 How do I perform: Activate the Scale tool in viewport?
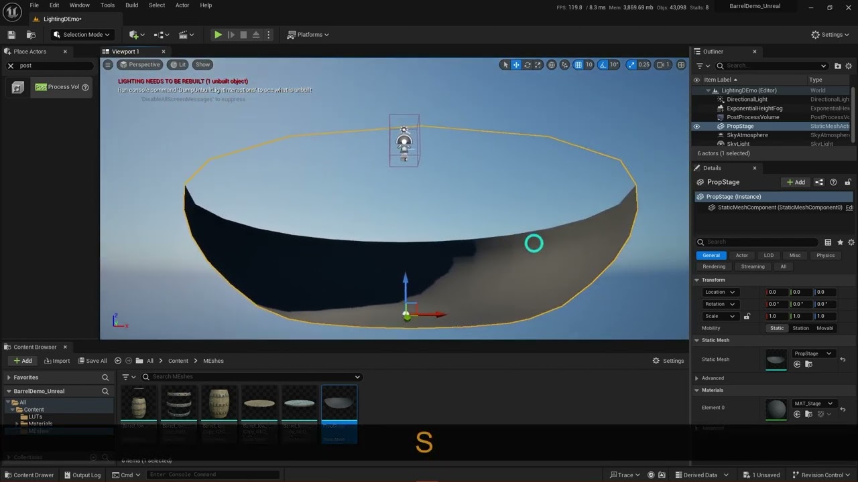tap(538, 65)
